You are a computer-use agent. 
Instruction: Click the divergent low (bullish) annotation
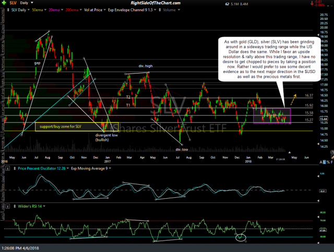(106, 137)
